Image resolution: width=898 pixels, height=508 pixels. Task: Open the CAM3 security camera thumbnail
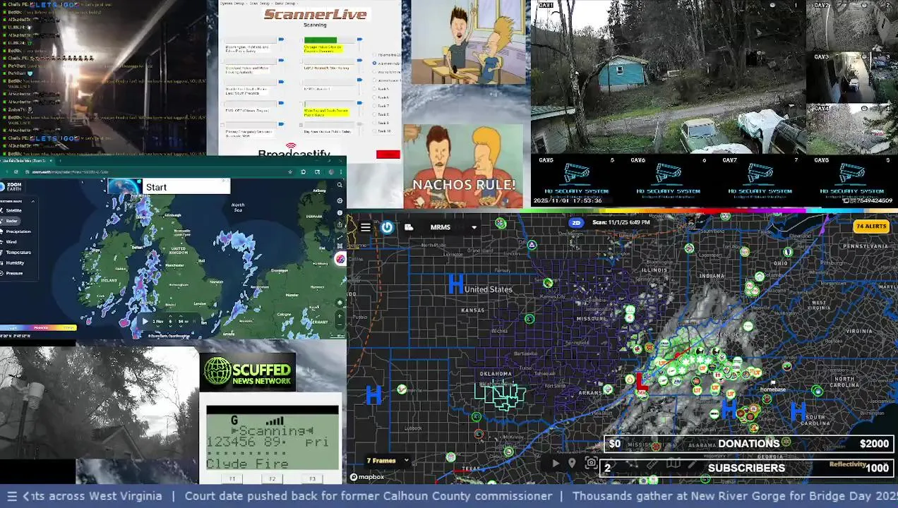(x=851, y=77)
